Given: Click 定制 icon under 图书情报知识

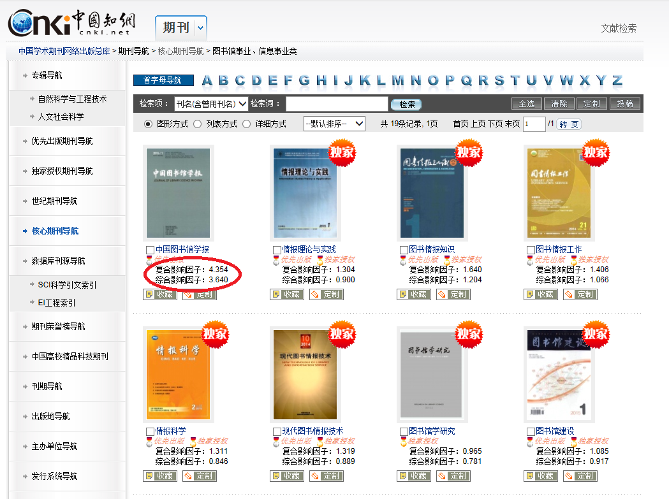Looking at the screenshot, I should 441,294.
